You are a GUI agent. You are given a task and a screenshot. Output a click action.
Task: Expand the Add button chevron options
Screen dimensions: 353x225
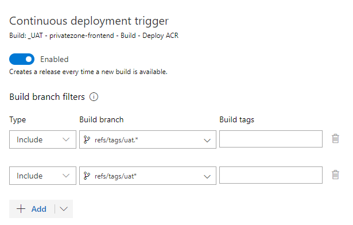coord(64,209)
